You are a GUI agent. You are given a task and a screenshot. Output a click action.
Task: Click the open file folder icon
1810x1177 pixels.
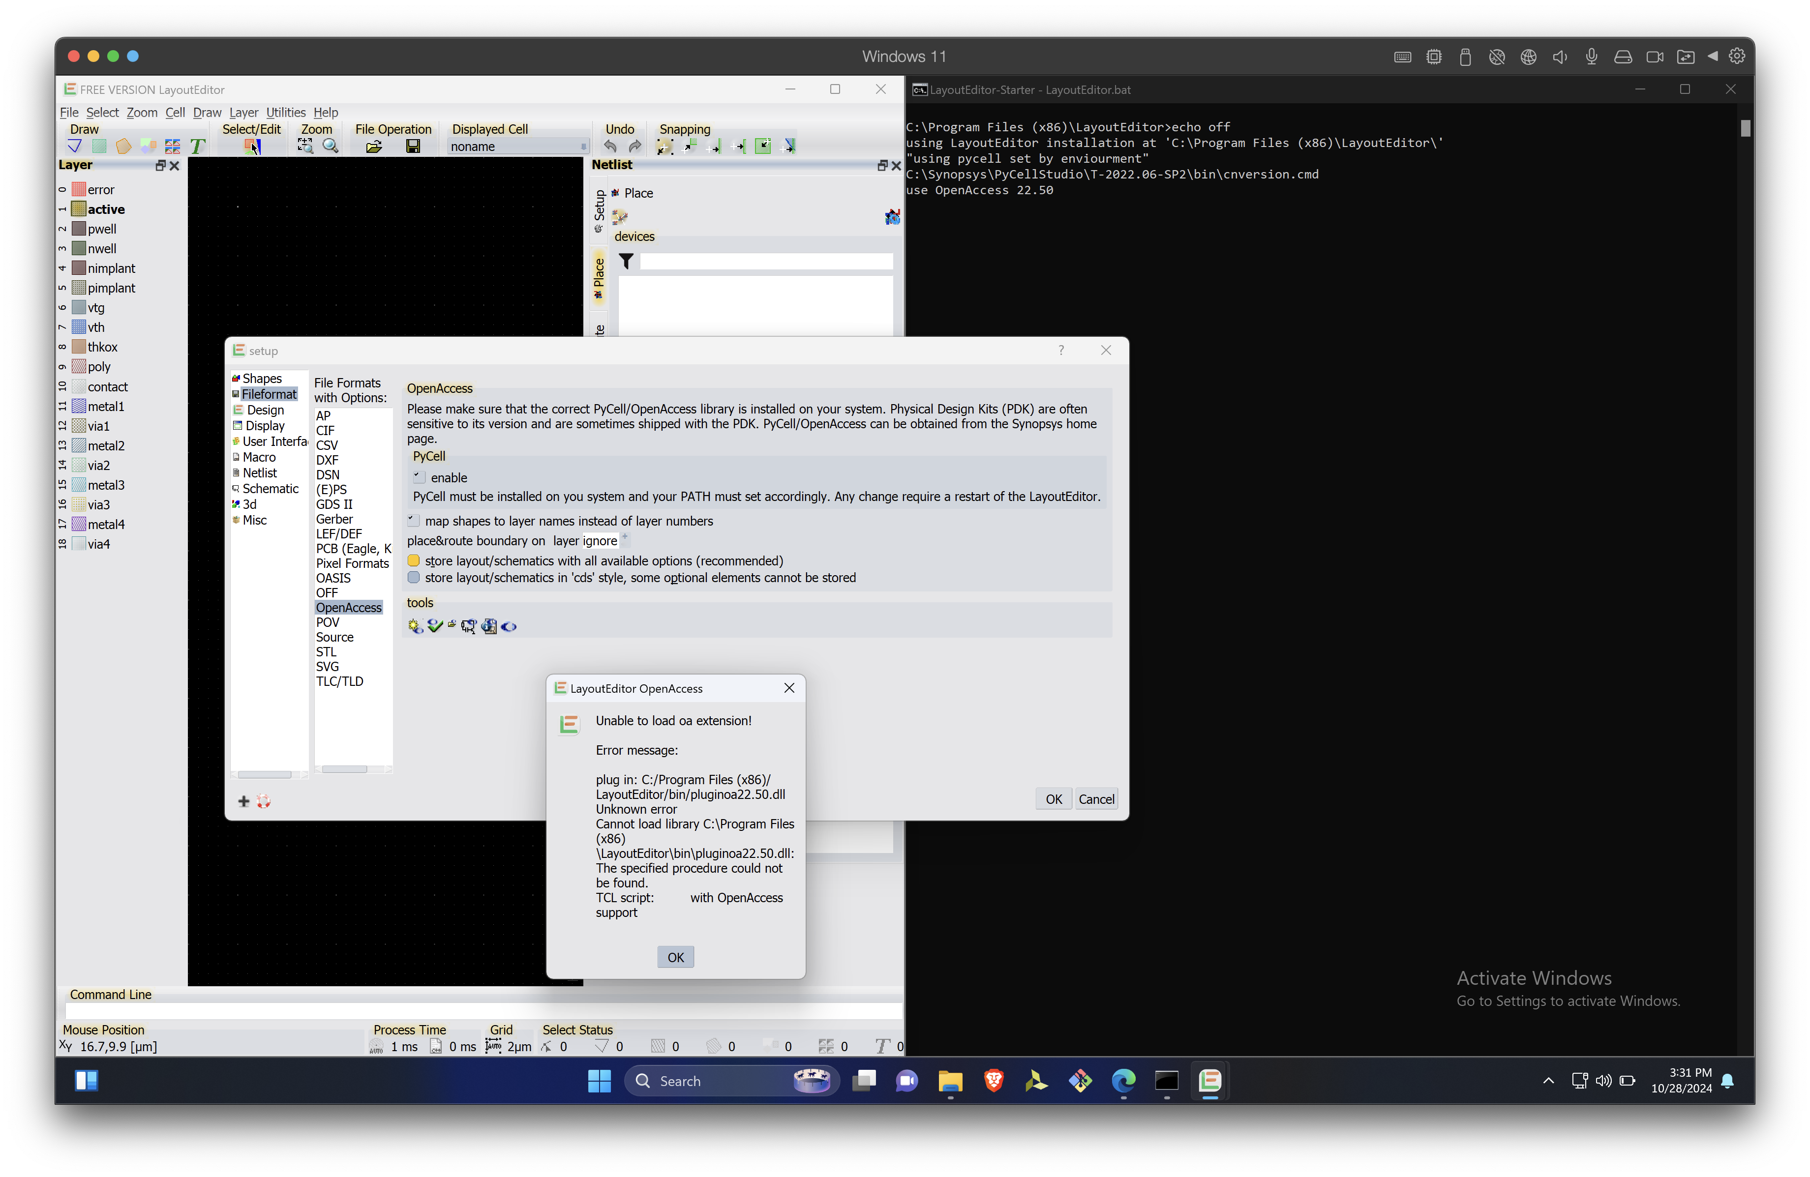pyautogui.click(x=374, y=147)
